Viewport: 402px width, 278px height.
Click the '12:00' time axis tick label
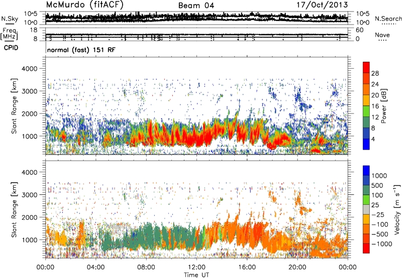(x=196, y=267)
